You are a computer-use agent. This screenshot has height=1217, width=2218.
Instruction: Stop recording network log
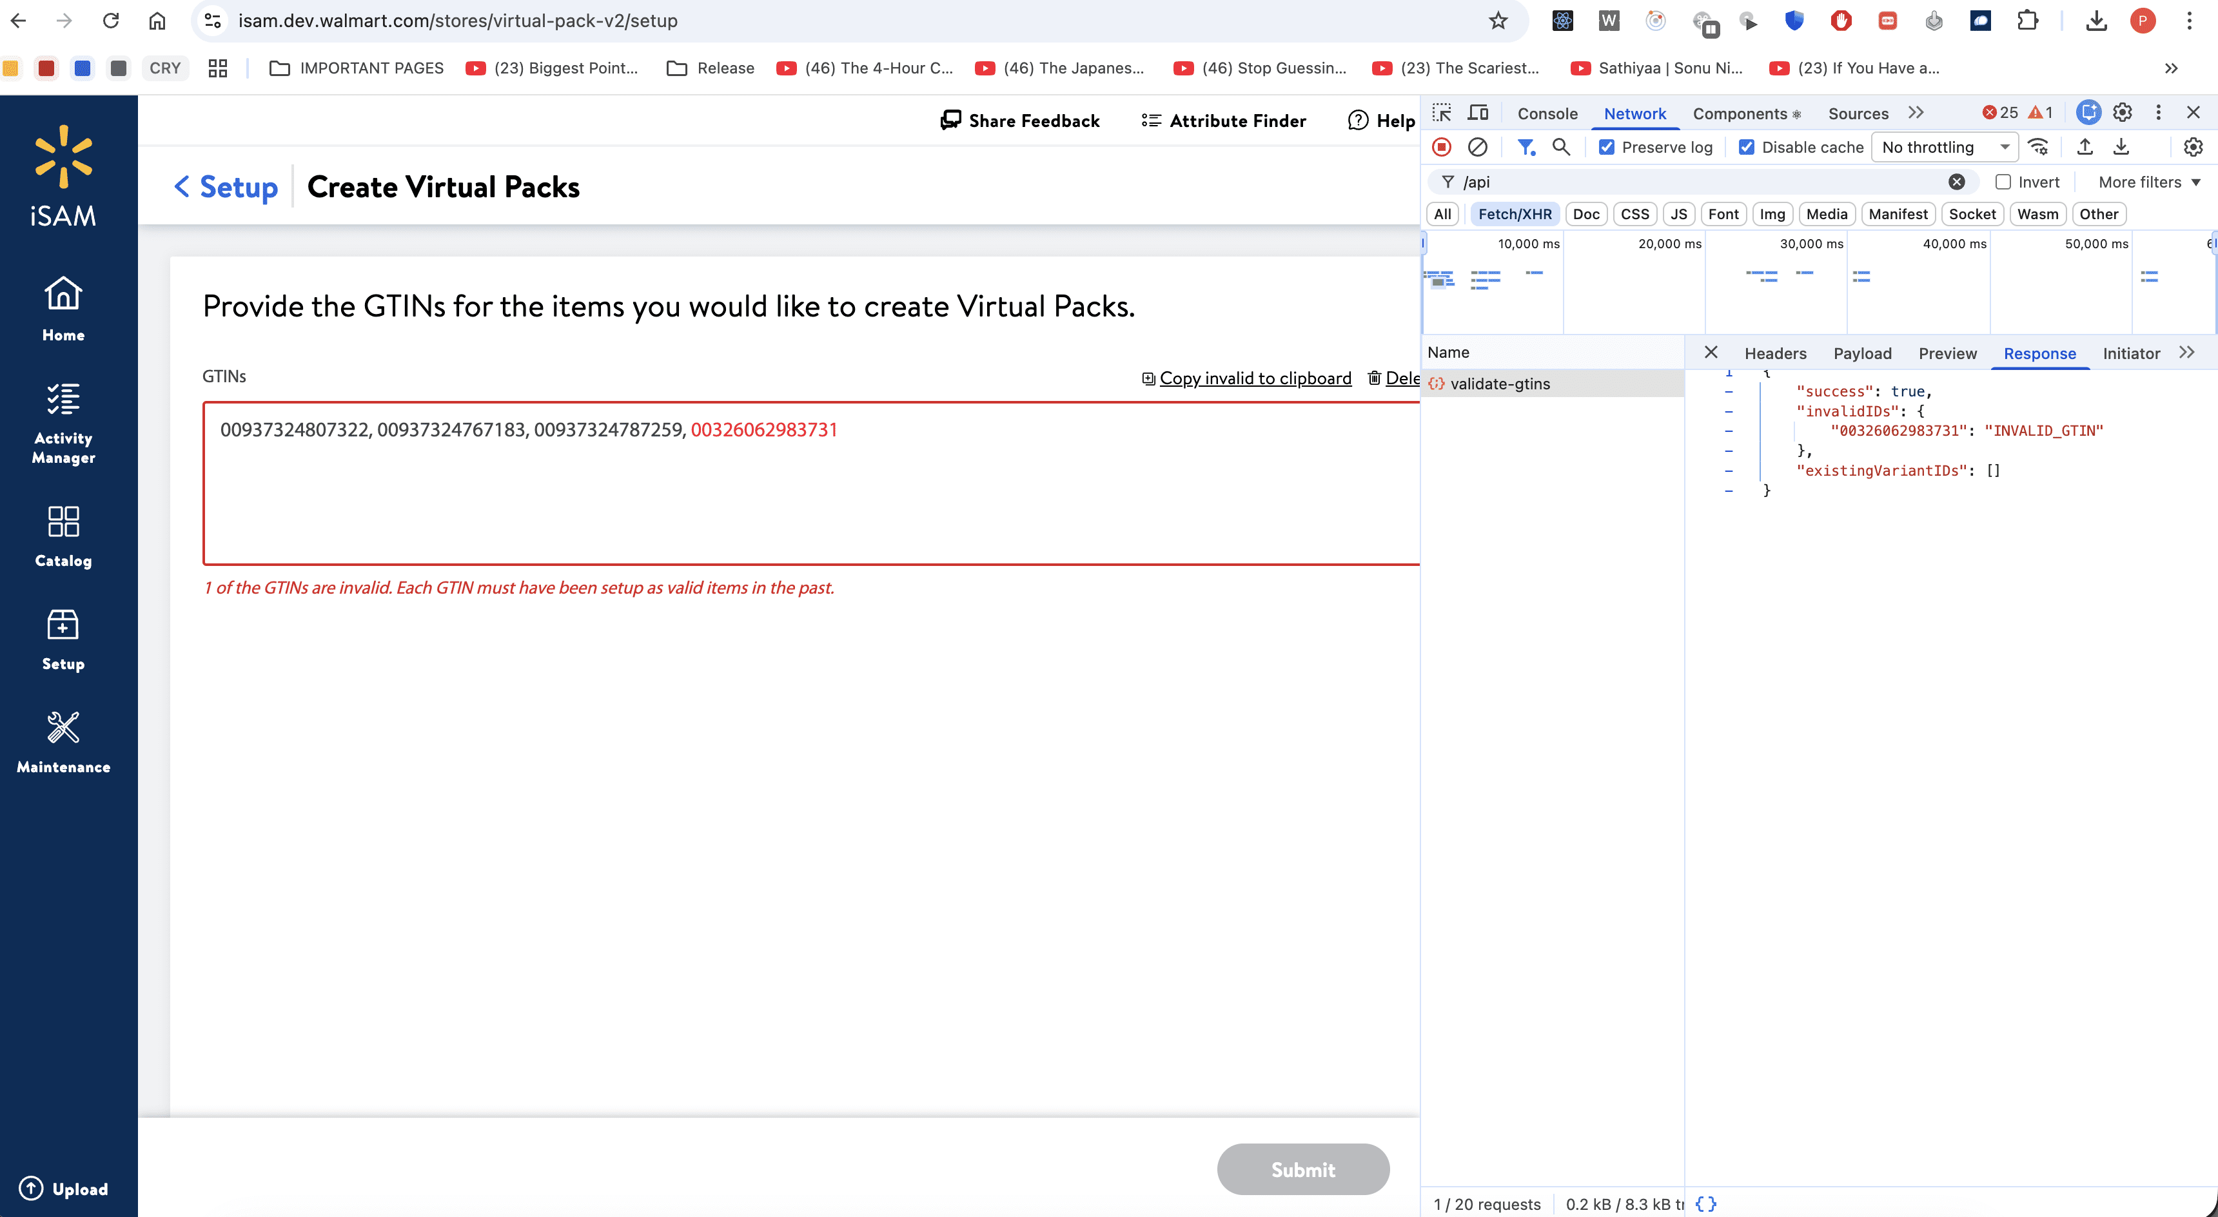point(1441,147)
